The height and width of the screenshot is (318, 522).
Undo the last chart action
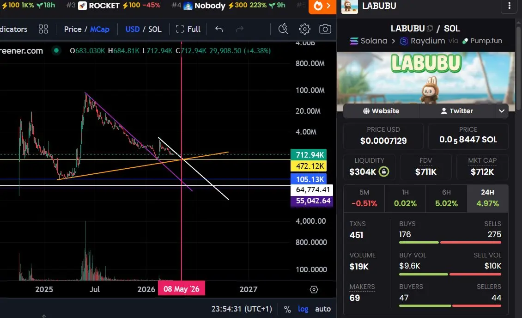click(219, 29)
